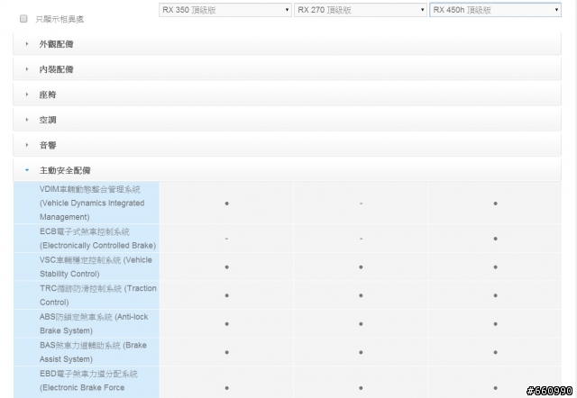Screen dimensions: 577x398
Task: Click the RX 350 dash in ECB row
Action: [x=226, y=239]
